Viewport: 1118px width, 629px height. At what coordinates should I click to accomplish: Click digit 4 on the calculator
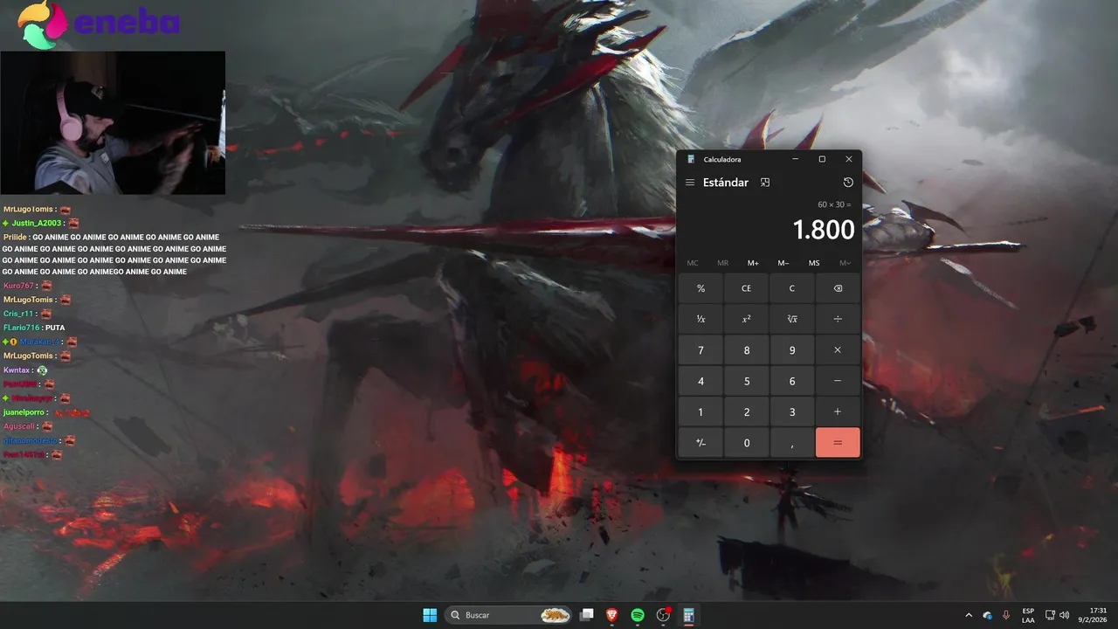pos(700,381)
